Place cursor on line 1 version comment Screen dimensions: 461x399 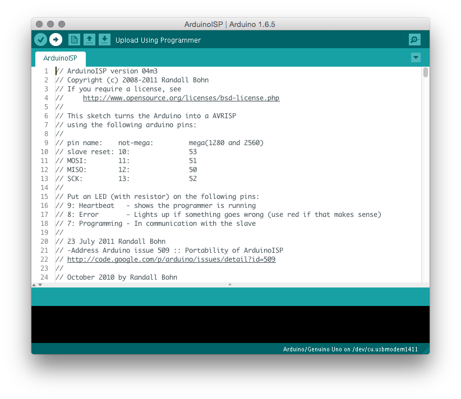107,71
